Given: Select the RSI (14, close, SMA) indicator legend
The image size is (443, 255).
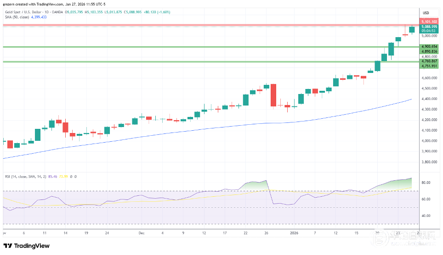Looking at the screenshot, I should 28,176.
